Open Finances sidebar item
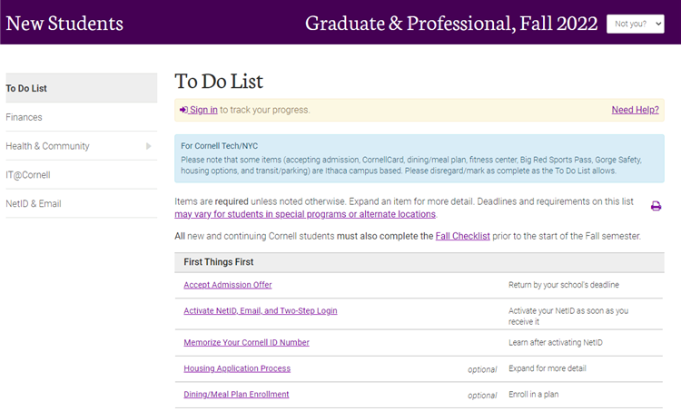The width and height of the screenshot is (681, 411). tap(81, 117)
